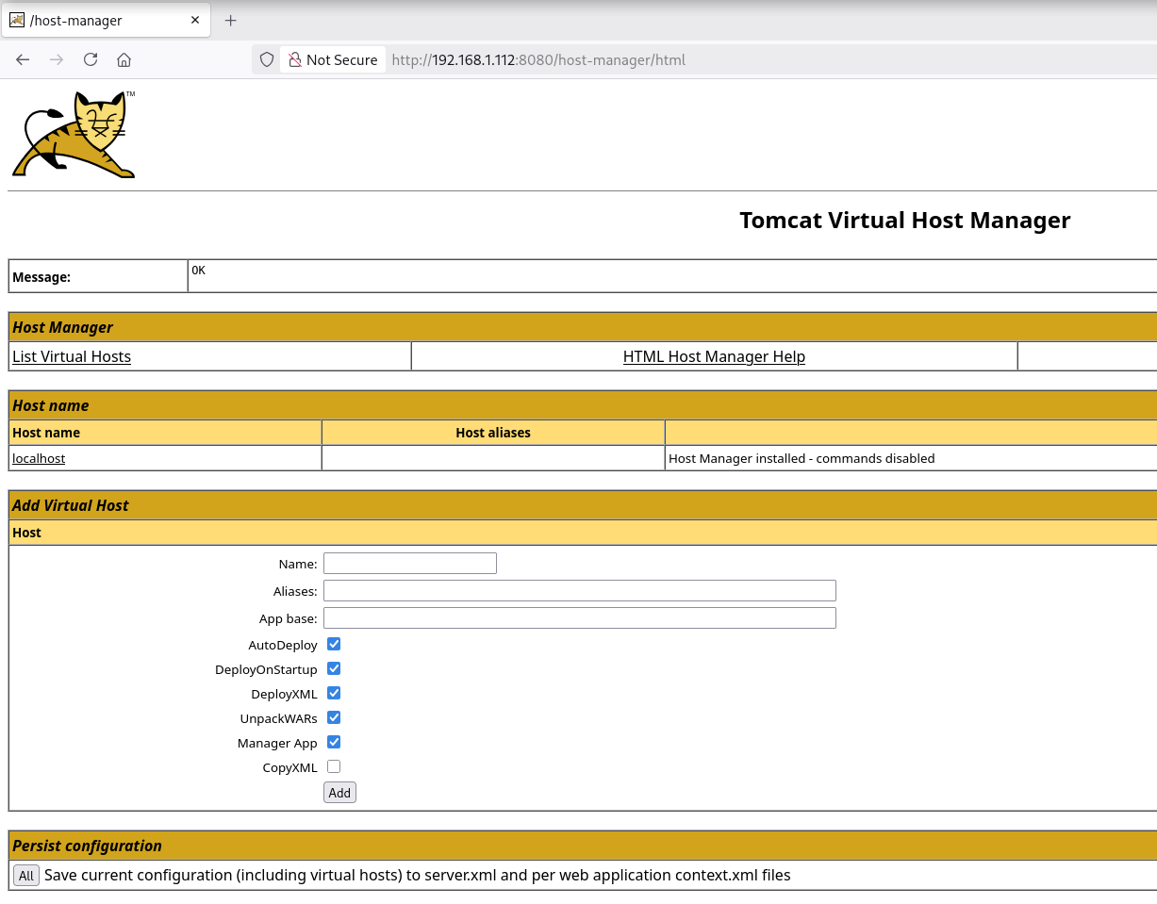Select the /host-manager browser tab
This screenshot has width=1157, height=904.
(94, 20)
